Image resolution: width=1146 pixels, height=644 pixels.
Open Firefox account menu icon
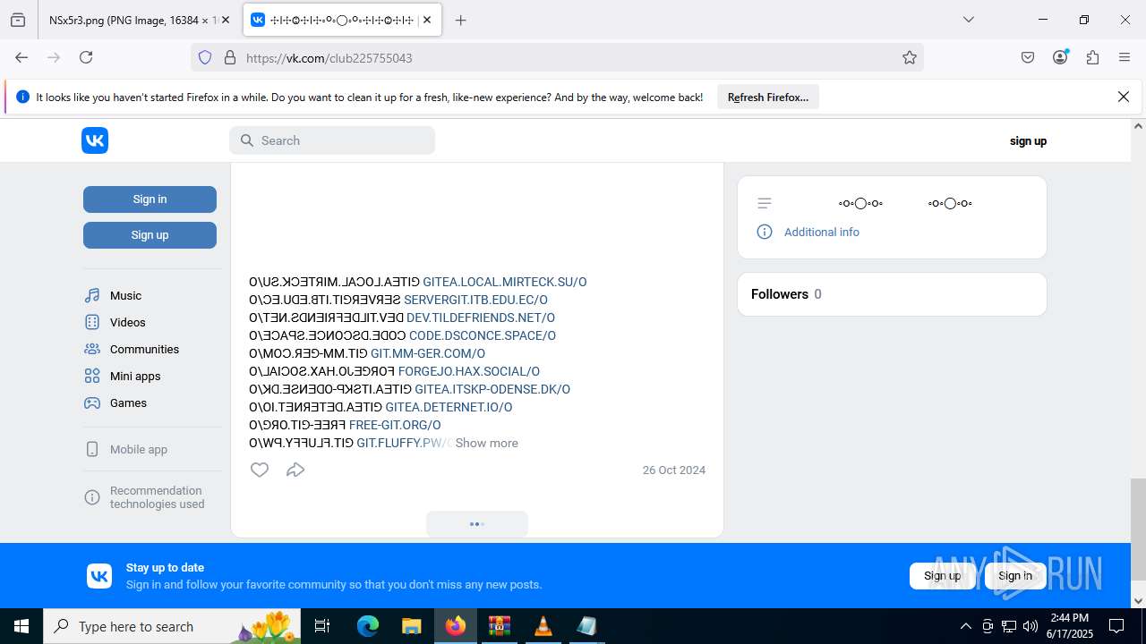pos(1060,57)
